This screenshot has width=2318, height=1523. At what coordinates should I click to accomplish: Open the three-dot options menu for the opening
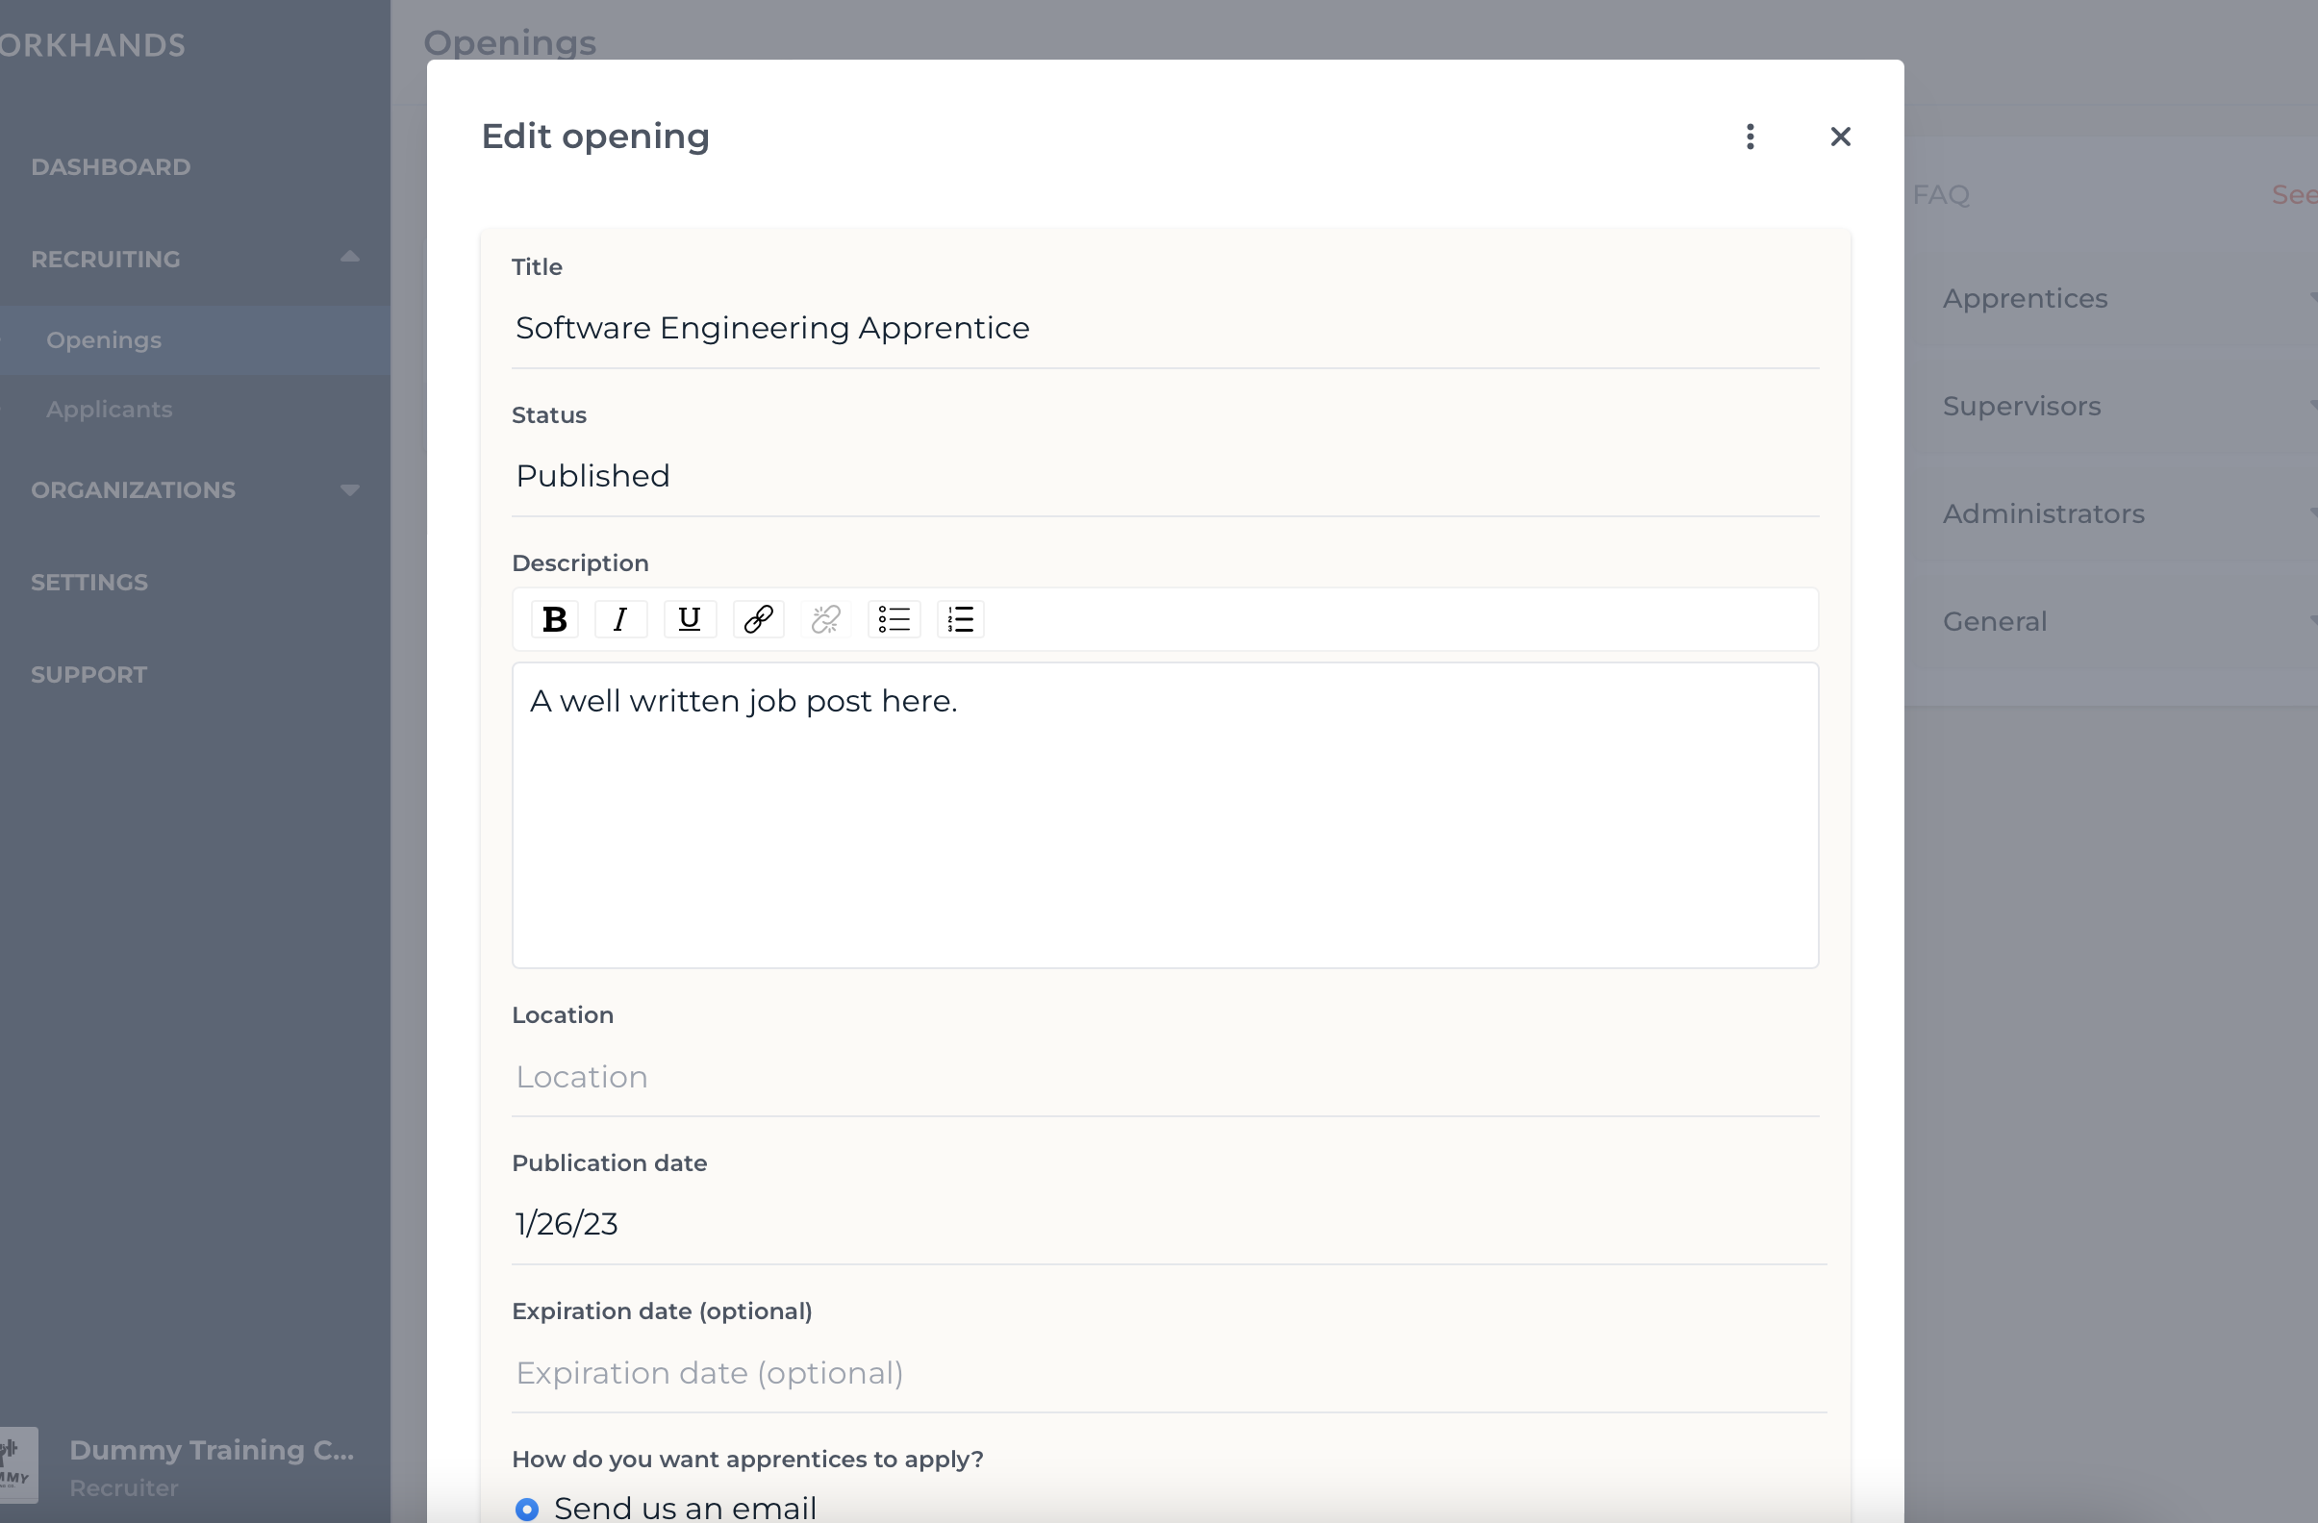tap(1750, 137)
